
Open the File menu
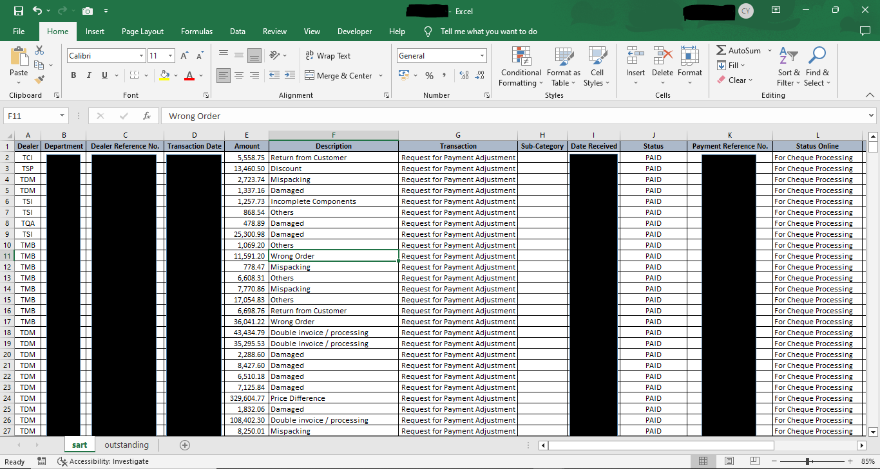point(19,32)
